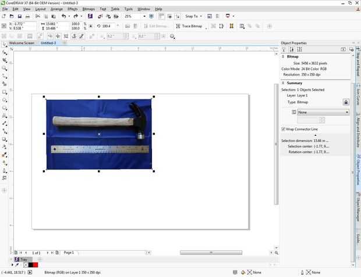Open Corel CONNECT search content icon
Viewport: 361px width, 277px height.
click(x=90, y=16)
